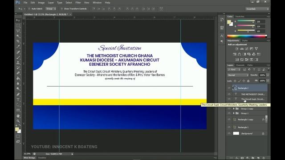Switch to the Paths tab

click(250, 65)
